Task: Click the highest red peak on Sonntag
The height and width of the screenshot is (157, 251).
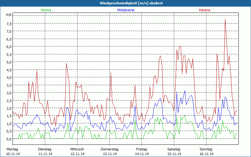Action: (x=225, y=19)
